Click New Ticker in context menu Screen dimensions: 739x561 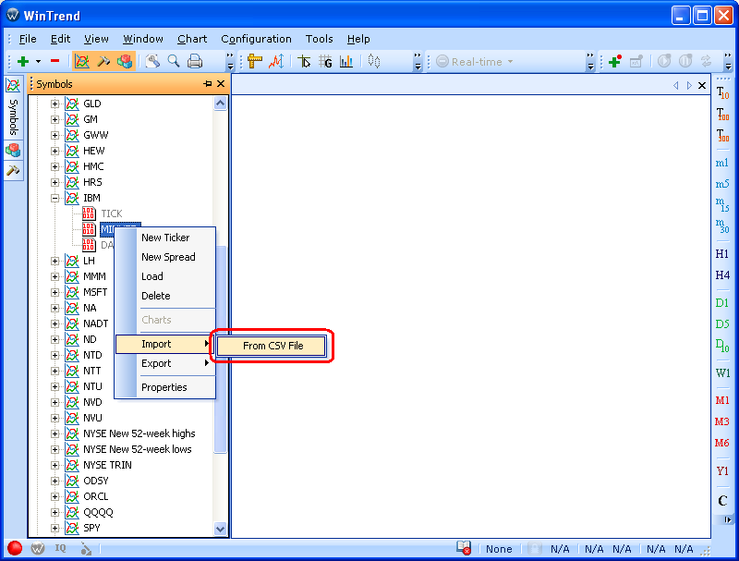pyautogui.click(x=165, y=238)
